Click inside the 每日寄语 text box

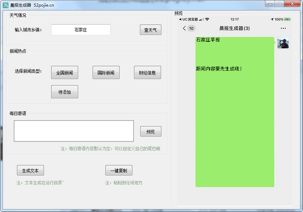coord(74,131)
